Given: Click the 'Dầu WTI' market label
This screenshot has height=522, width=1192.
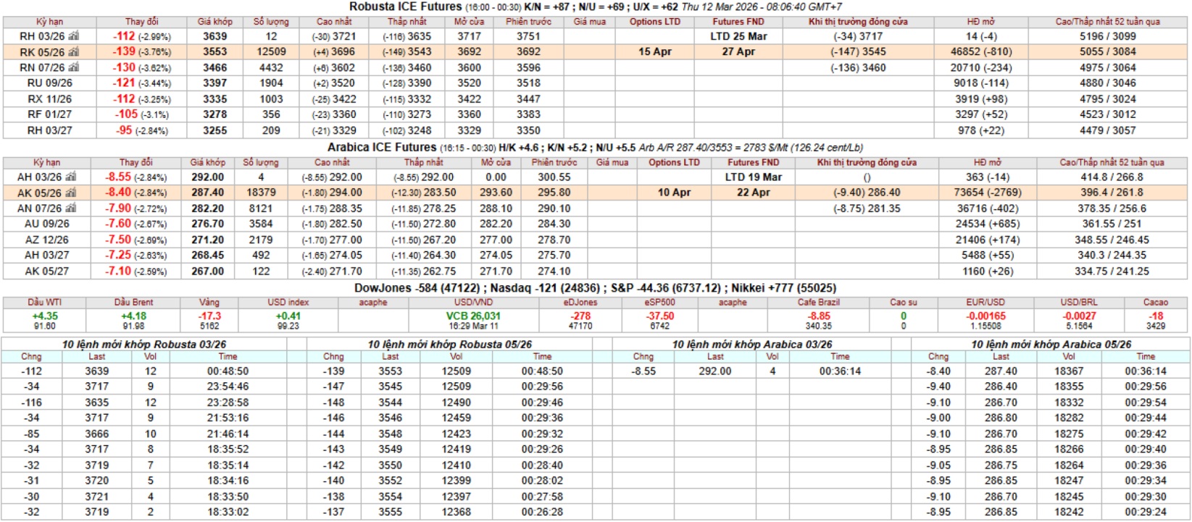Looking at the screenshot, I should click(44, 303).
